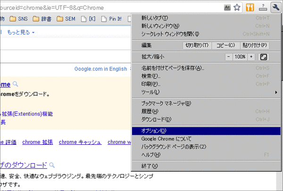Image resolution: width=283 pixels, height=191 pixels.
Task: Choose 名前を付けてページを保存(A)
Action: [x=206, y=68]
